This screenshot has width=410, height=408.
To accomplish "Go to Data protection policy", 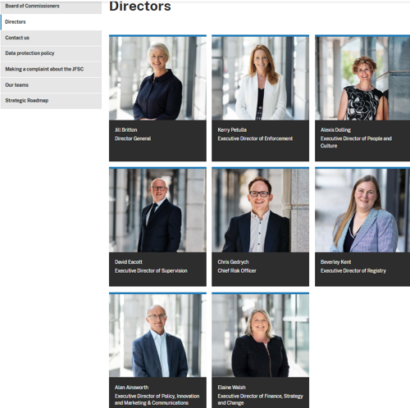I will pos(51,53).
